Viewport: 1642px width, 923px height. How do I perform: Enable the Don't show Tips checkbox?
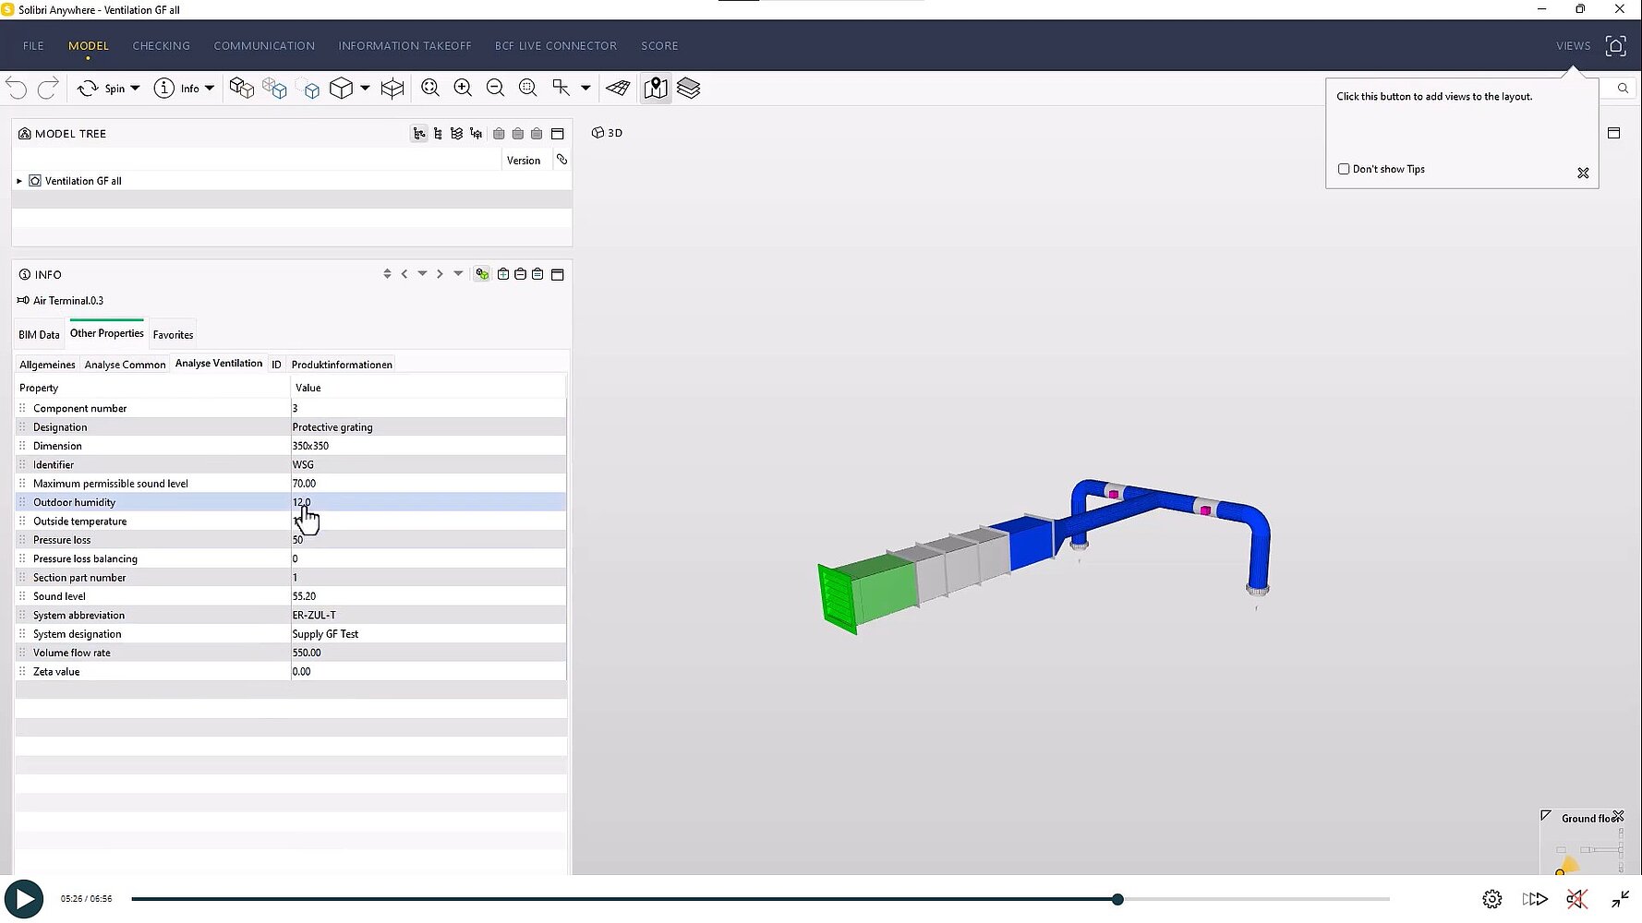pyautogui.click(x=1344, y=169)
